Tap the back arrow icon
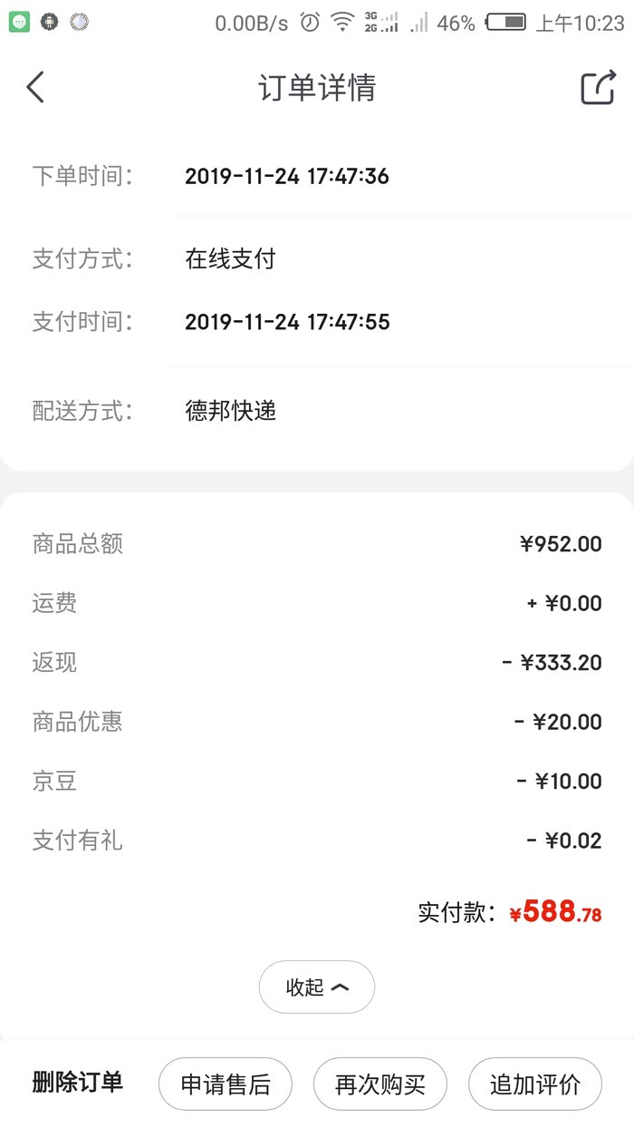The width and height of the screenshot is (634, 1128). point(35,88)
